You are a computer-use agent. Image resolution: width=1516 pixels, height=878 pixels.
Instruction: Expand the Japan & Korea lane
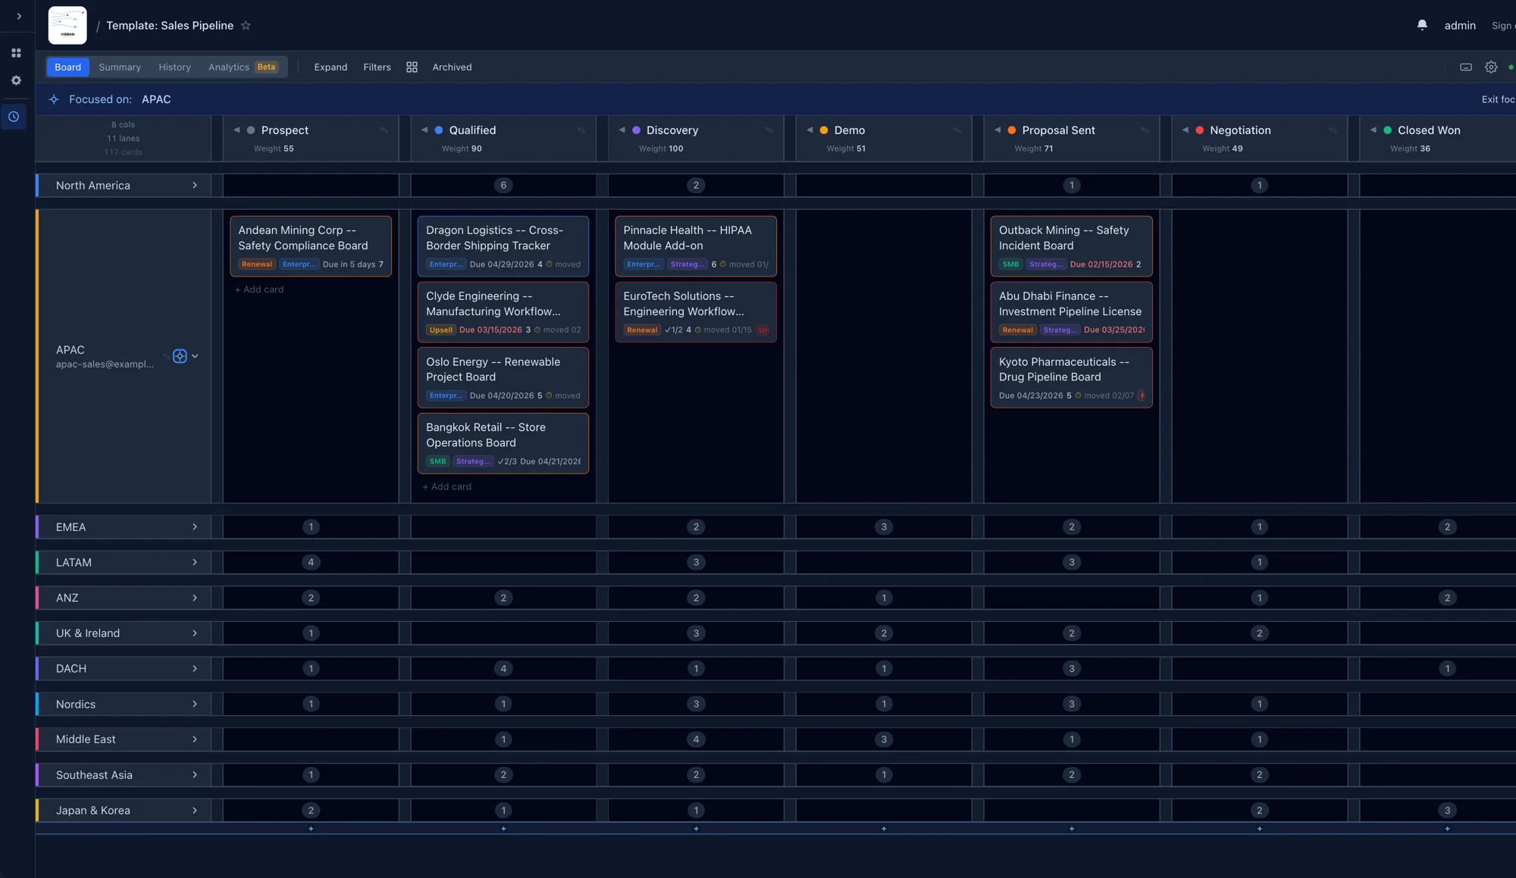pos(195,810)
